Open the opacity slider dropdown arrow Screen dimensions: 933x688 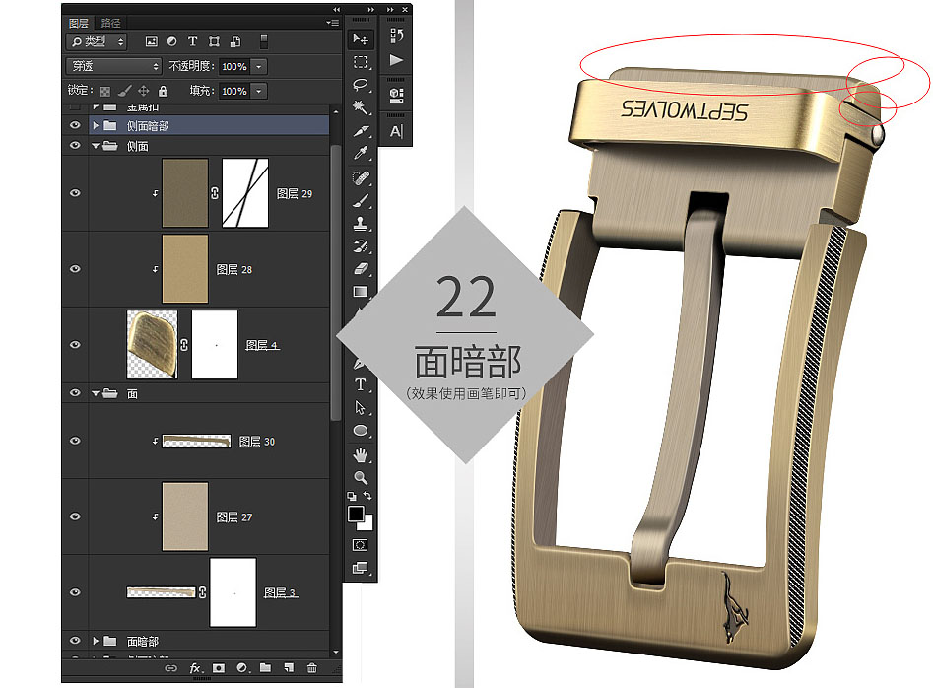[x=259, y=67]
